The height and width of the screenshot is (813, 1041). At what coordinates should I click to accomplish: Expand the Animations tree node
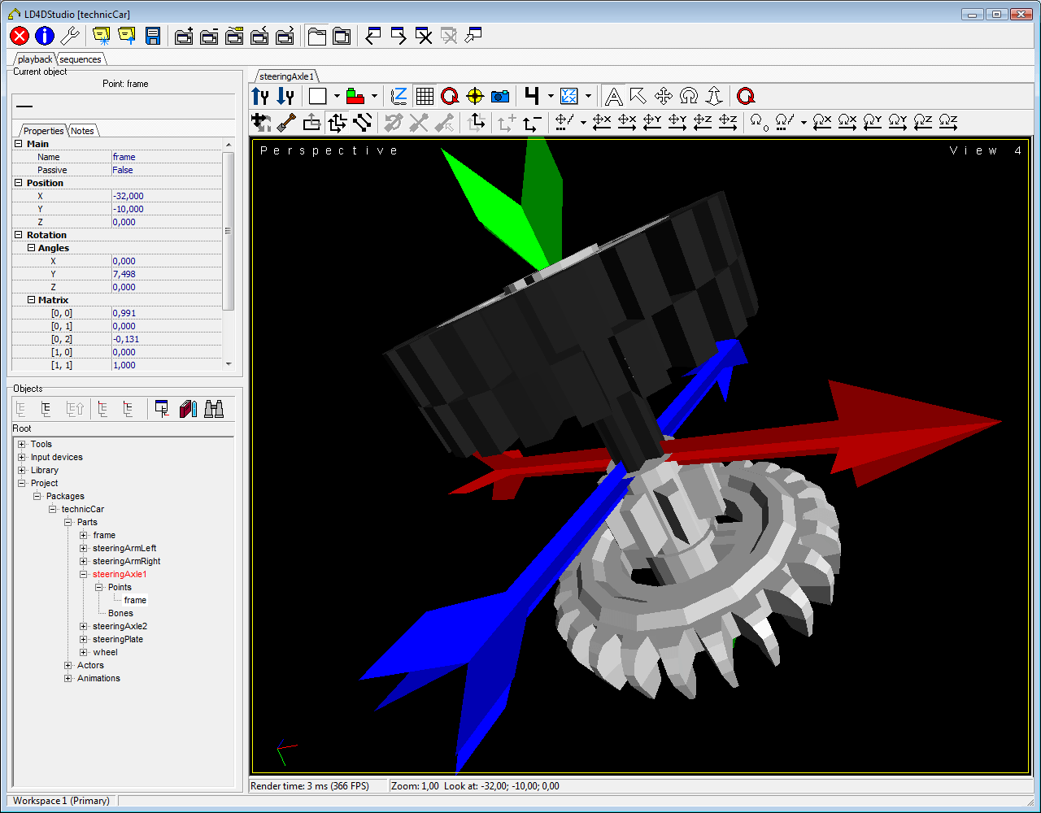point(68,678)
